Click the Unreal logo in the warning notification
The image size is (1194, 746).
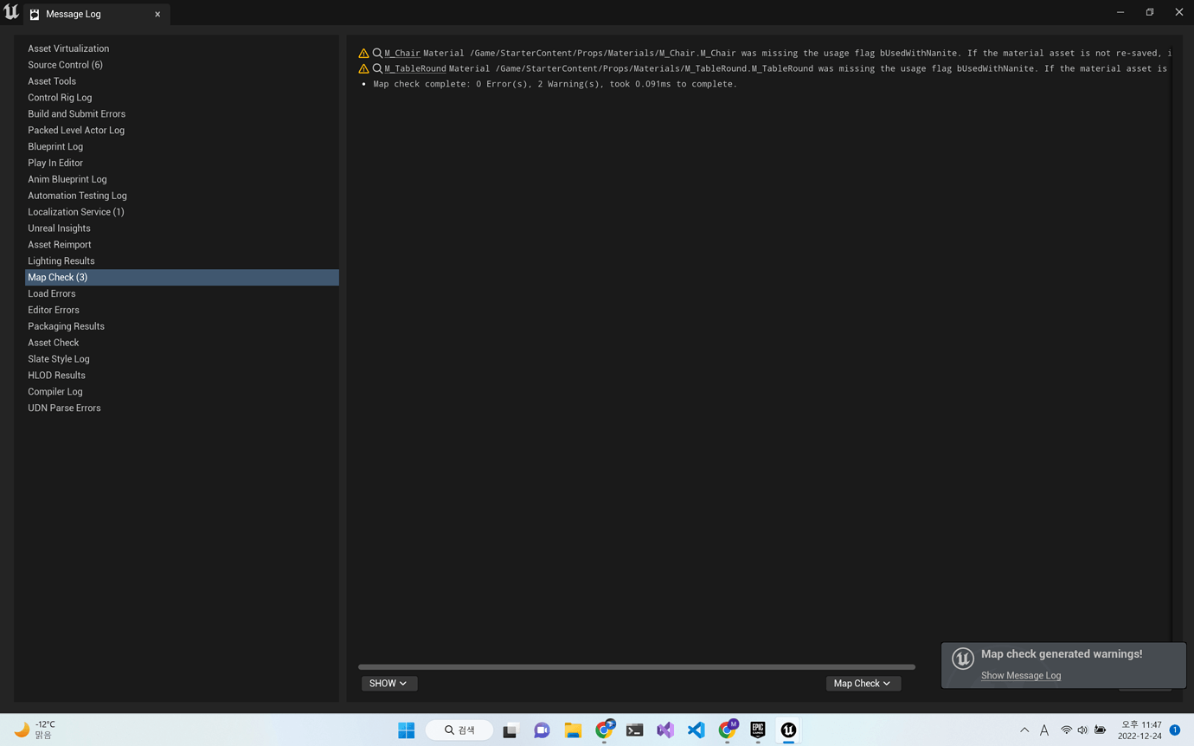click(x=962, y=659)
